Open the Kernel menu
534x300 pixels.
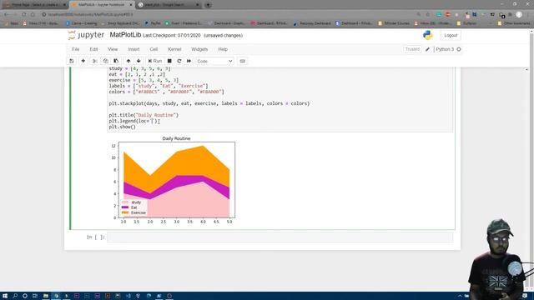click(x=174, y=49)
